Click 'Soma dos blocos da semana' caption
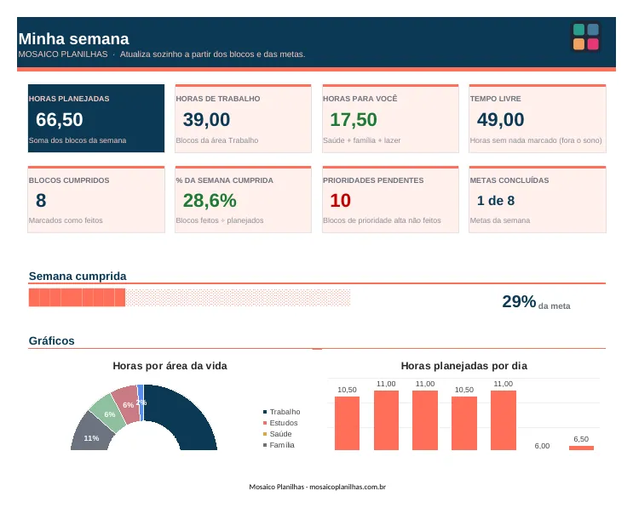Viewport: 633px width, 508px height. point(78,140)
